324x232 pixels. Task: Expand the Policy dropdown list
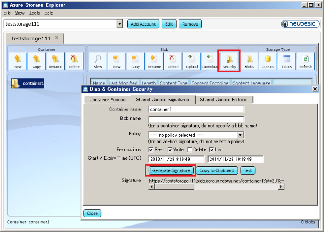(x=240, y=135)
